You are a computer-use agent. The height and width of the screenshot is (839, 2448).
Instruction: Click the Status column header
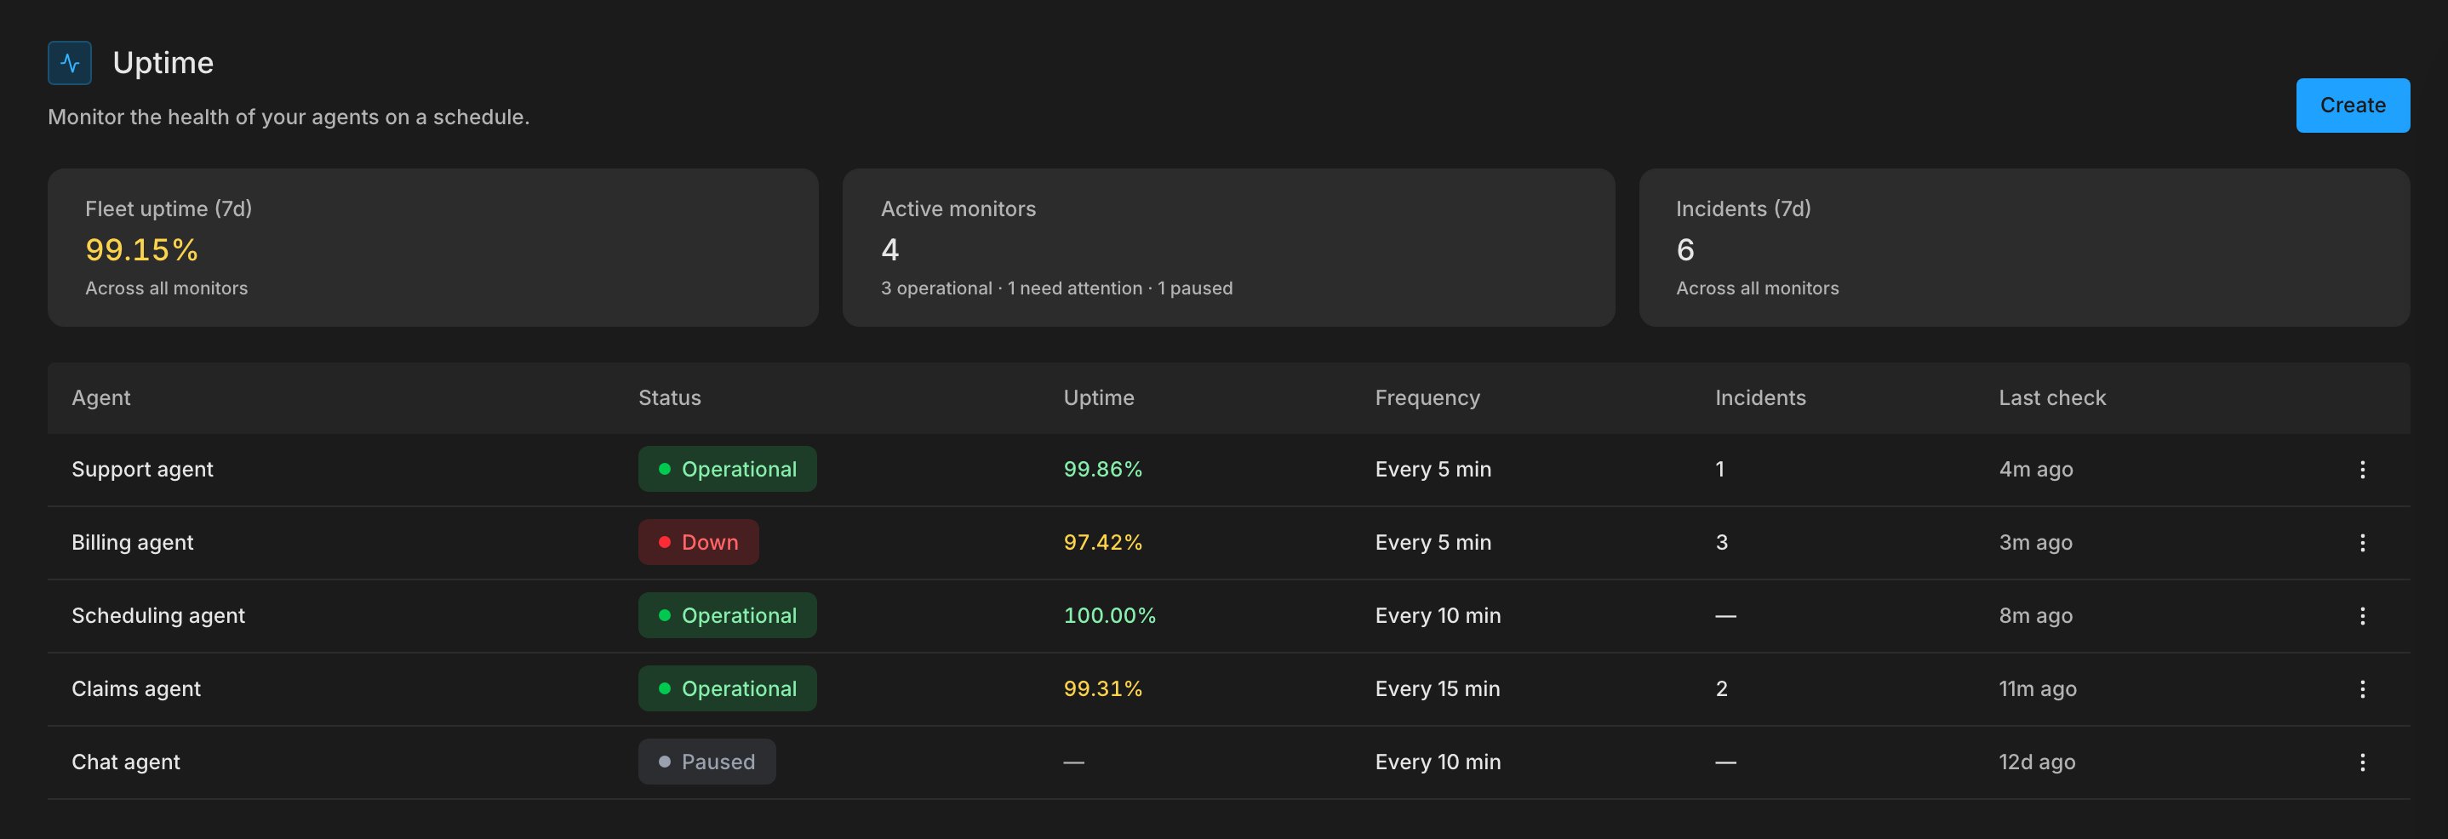[x=669, y=398]
